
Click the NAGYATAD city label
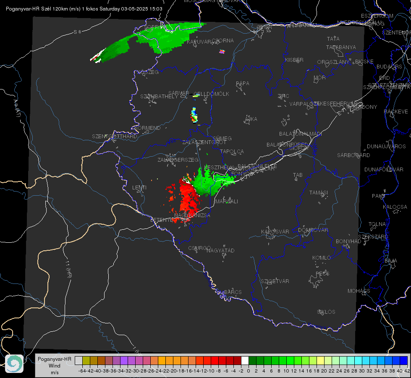pos(220,250)
